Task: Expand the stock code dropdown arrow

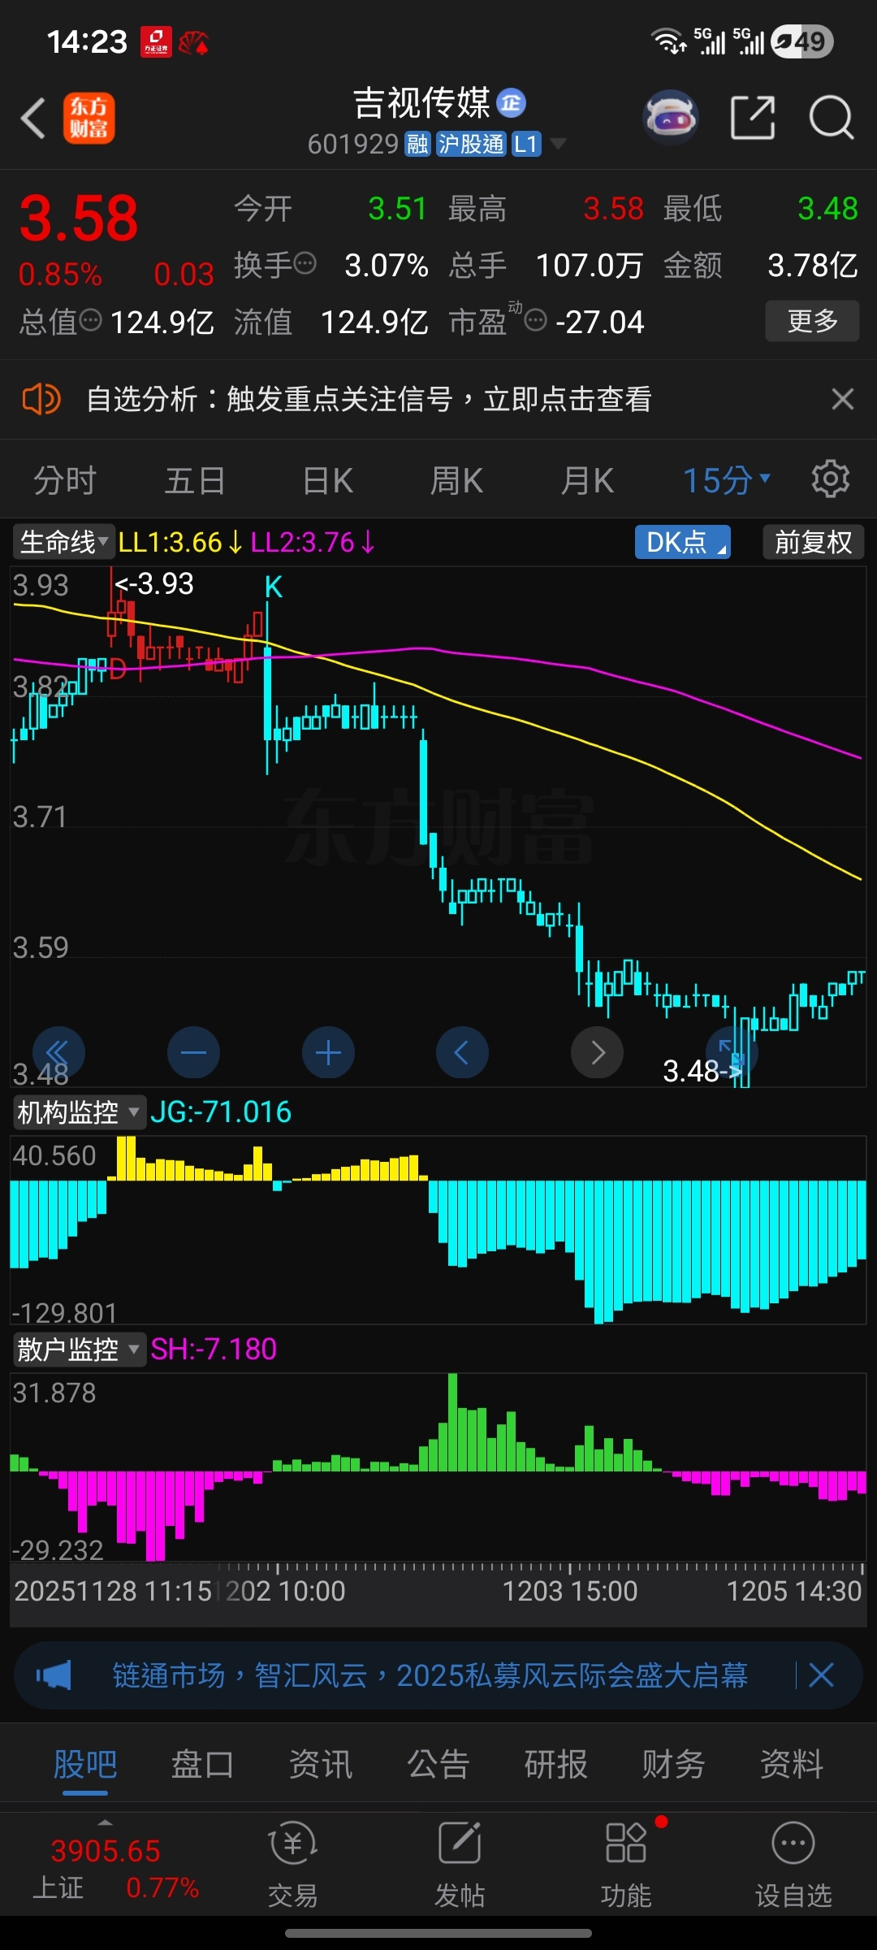Action: click(558, 144)
